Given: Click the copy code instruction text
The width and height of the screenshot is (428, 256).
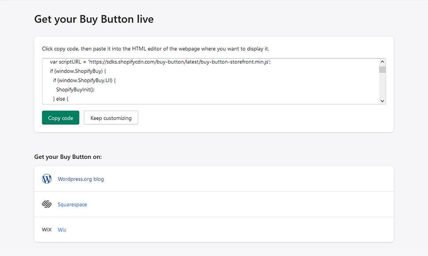Looking at the screenshot, I should (x=155, y=49).
